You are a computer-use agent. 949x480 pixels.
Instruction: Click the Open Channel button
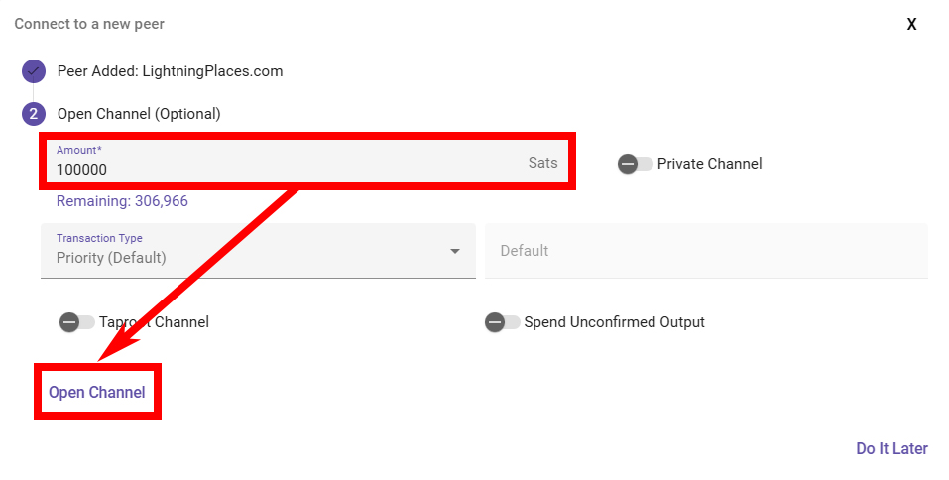coord(97,392)
